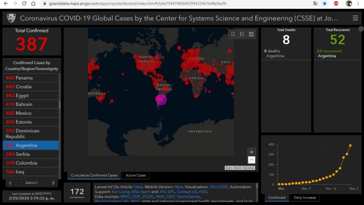
Task: Open the browser home page icon
Action: (33, 4)
